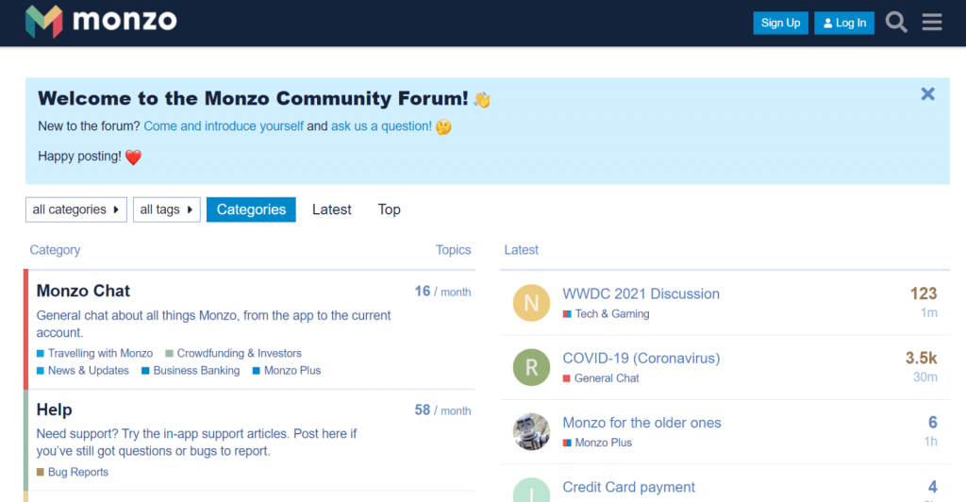Click the 123 reply count
Image resolution: width=966 pixels, height=502 pixels.
click(924, 293)
